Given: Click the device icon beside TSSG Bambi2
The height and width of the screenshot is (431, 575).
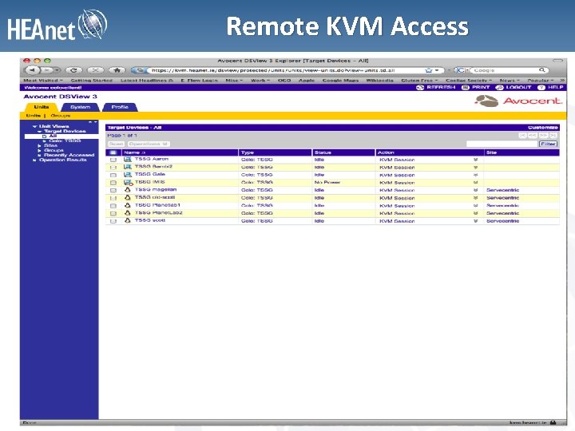Looking at the screenshot, I should [127, 167].
